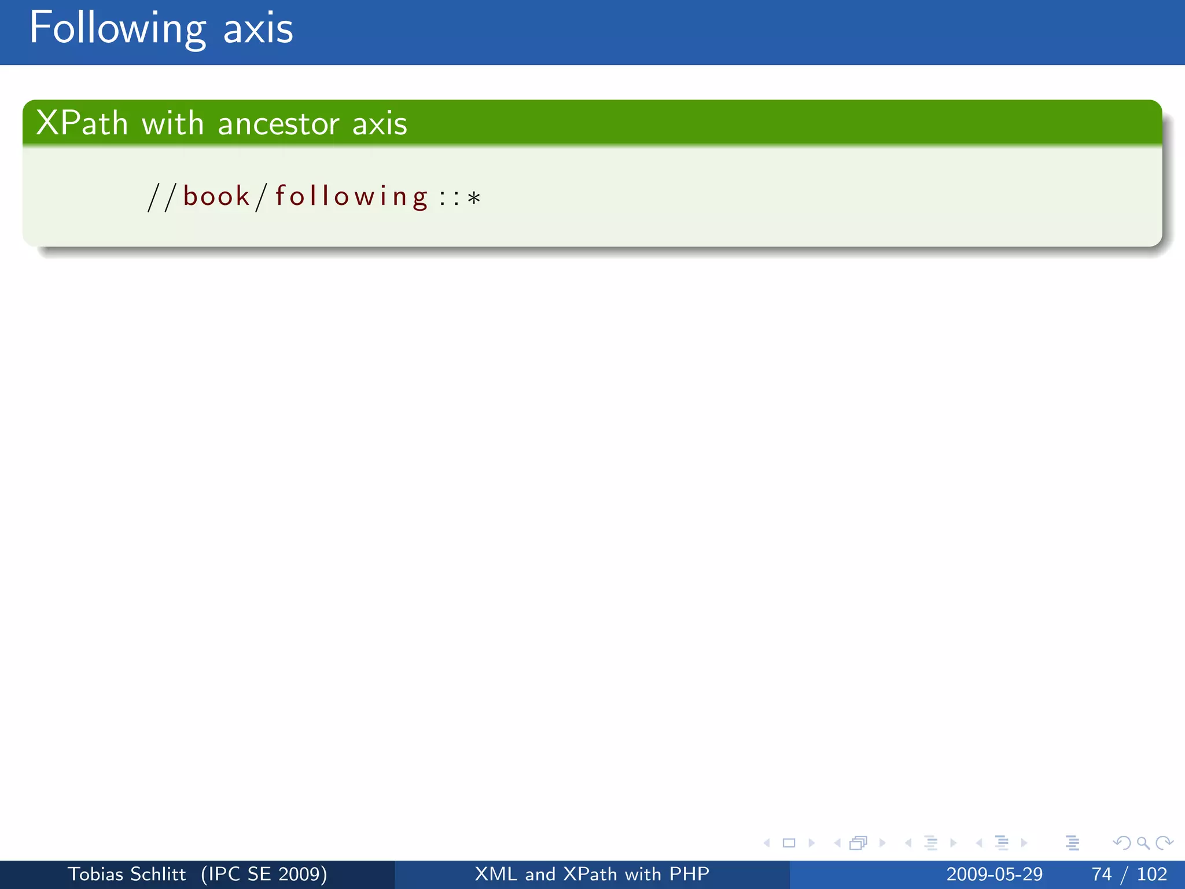Screen dimensions: 1185x889
Task: Click the subsection navigation lines icon
Action: (930, 843)
